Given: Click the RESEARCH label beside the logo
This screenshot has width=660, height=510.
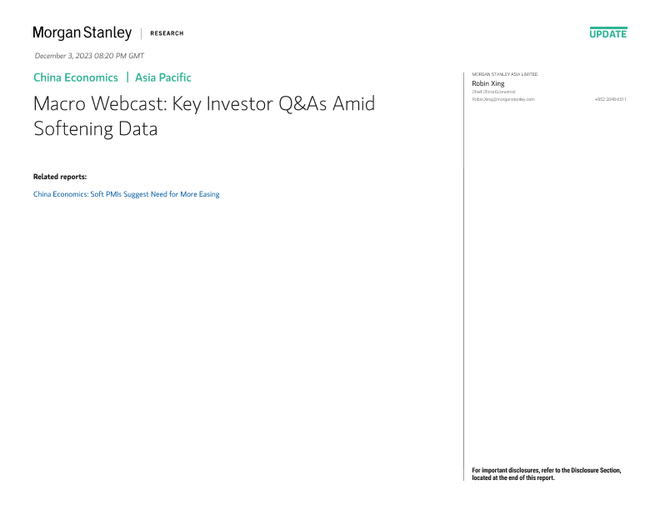Looking at the screenshot, I should 167,33.
